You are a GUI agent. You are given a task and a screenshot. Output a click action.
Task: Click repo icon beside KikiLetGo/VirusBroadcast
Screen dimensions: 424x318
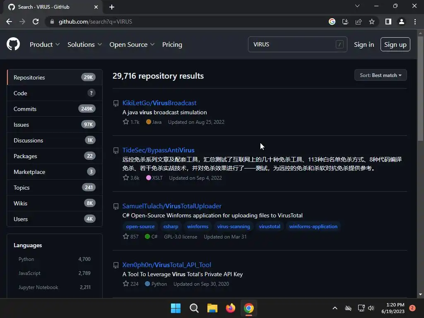pyautogui.click(x=116, y=103)
